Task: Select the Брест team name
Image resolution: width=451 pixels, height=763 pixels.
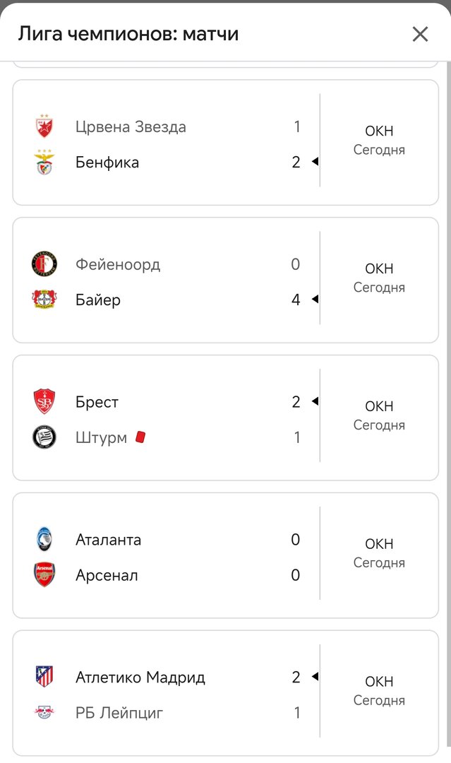Action: [x=97, y=402]
